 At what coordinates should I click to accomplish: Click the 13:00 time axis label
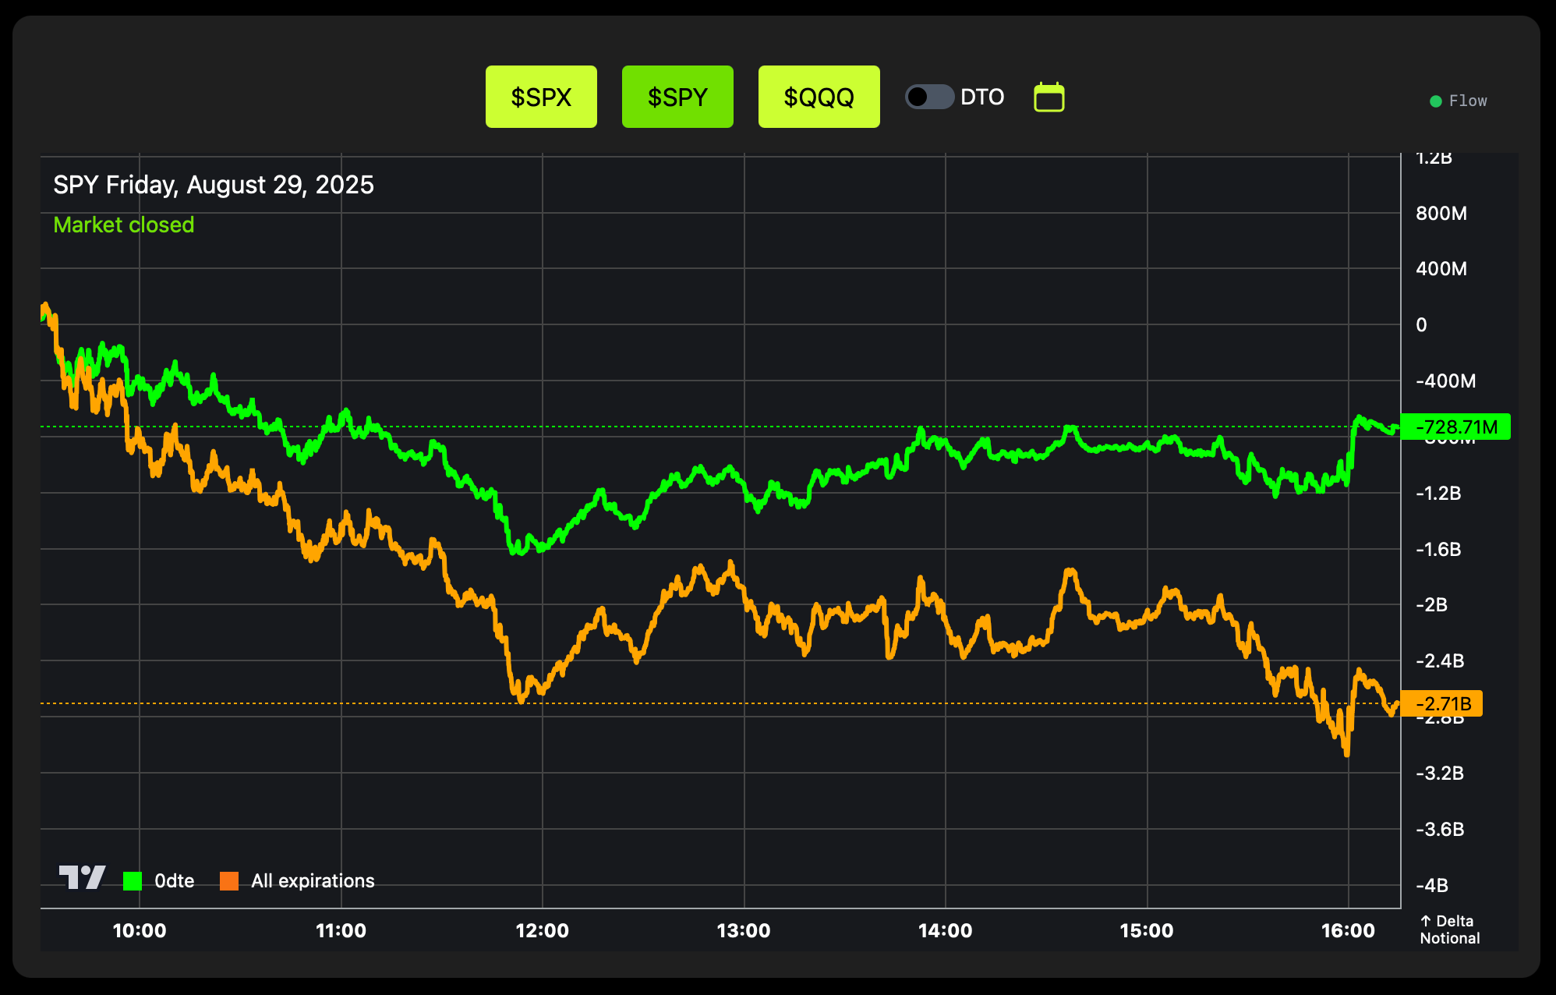pos(744,930)
